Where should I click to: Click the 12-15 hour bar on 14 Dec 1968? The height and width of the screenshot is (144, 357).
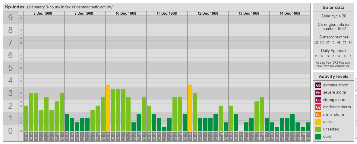pos(292,122)
